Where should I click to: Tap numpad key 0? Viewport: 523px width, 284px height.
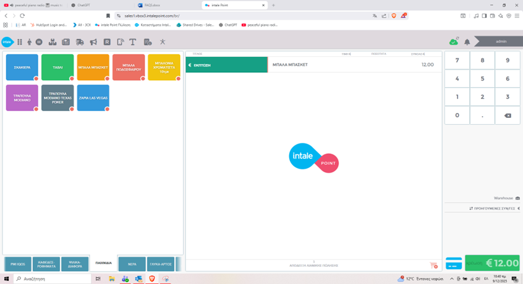pyautogui.click(x=457, y=115)
